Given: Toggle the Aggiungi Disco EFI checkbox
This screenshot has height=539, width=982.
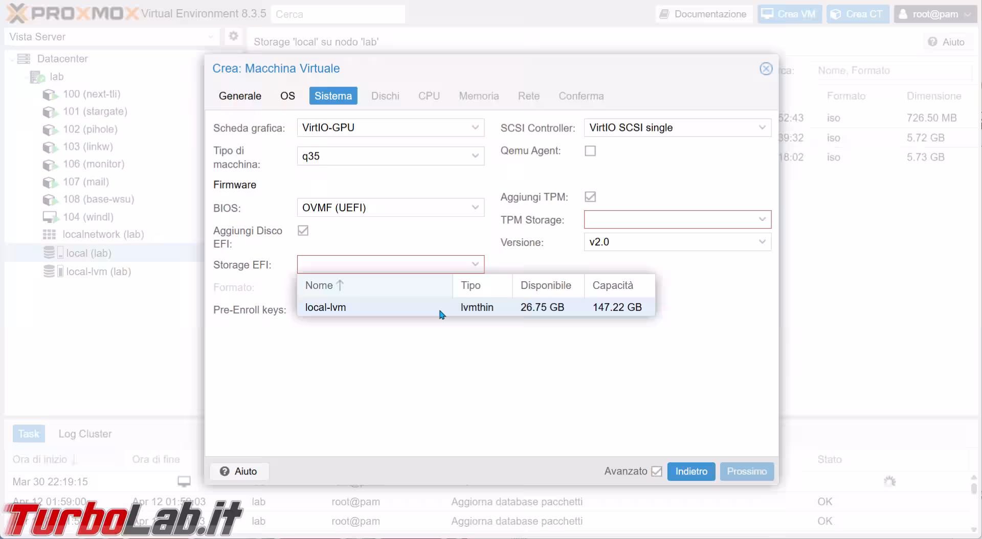Looking at the screenshot, I should (x=303, y=231).
